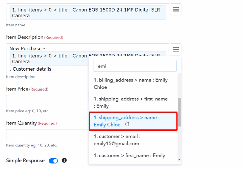Click the Item Price input field
The width and height of the screenshot is (245, 169).
[x=48, y=101]
